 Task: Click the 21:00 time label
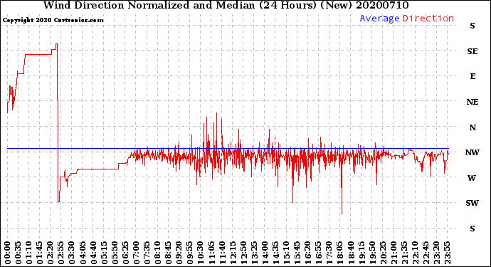[x=394, y=253]
